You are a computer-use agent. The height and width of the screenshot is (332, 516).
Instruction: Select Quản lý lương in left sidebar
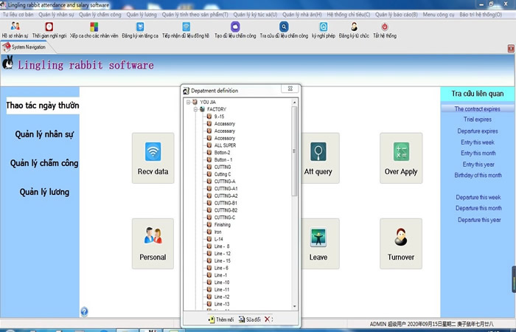44,192
